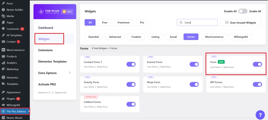Open the Extensions menu item
The height and width of the screenshot is (120, 268).
[46, 50]
